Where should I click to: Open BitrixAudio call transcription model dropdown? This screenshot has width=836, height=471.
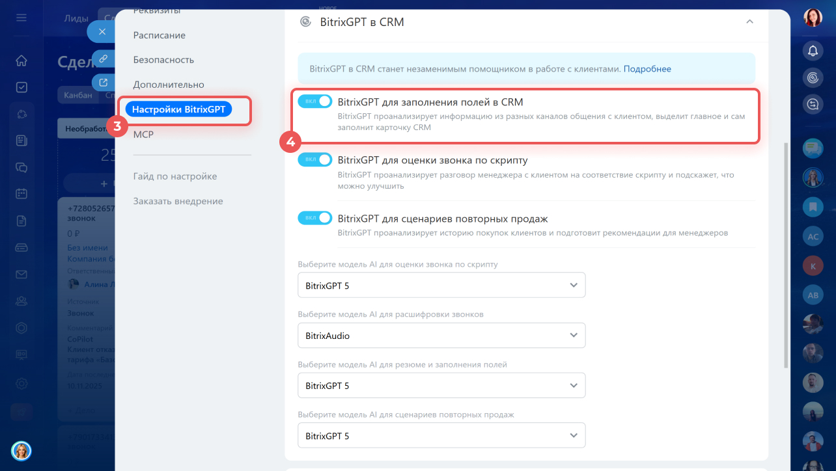click(x=441, y=336)
